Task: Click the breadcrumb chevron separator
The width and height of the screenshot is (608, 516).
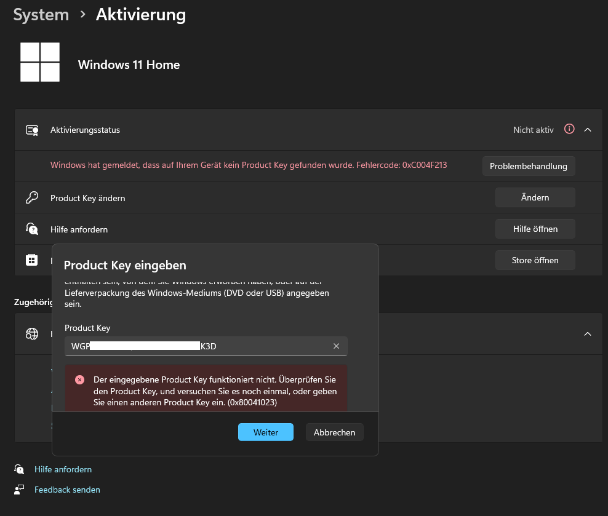Action: [x=82, y=14]
